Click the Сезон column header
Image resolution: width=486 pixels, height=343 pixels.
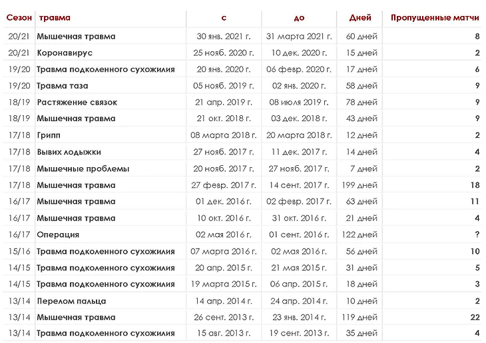[x=19, y=18]
